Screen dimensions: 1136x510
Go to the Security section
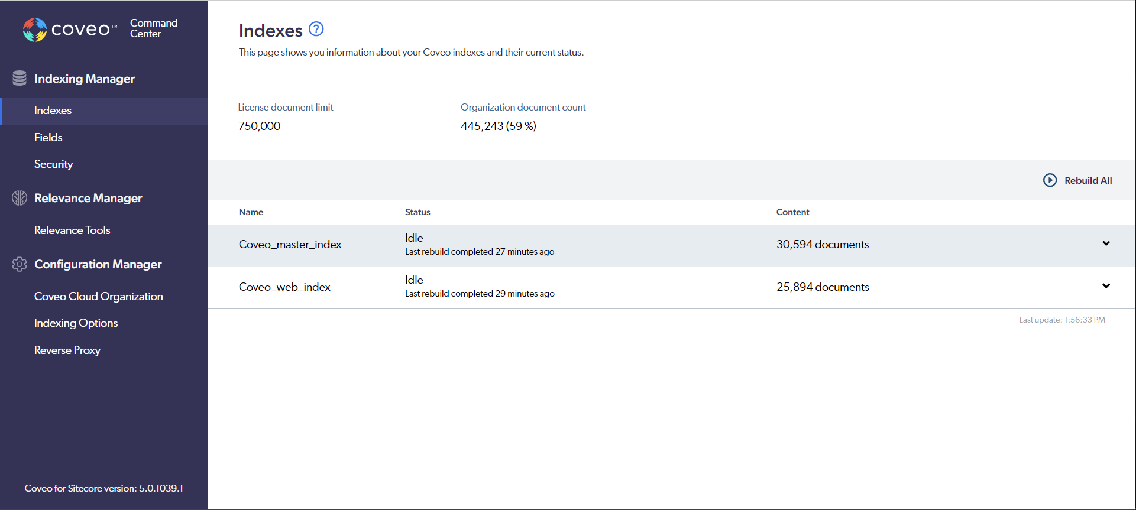pos(53,164)
